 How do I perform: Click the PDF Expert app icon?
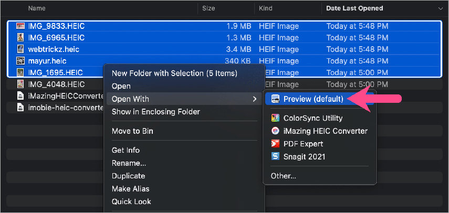[275, 144]
